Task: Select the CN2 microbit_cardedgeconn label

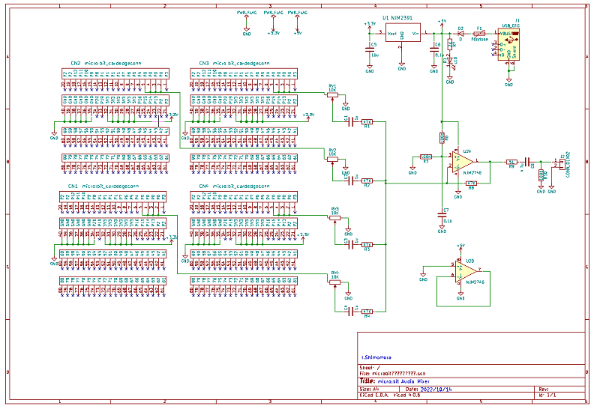Action: click(105, 64)
